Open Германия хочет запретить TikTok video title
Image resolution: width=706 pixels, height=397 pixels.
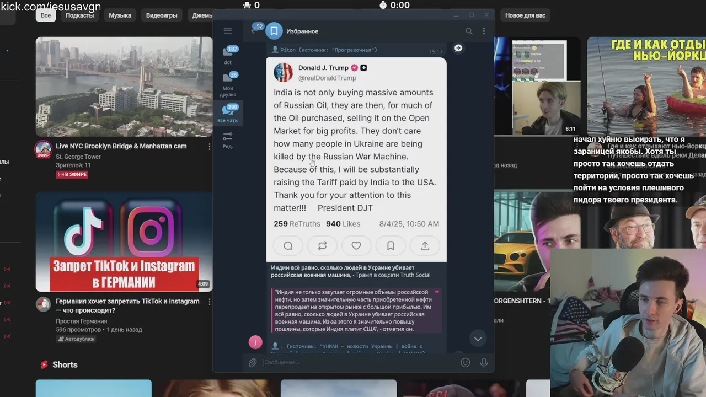(127, 306)
